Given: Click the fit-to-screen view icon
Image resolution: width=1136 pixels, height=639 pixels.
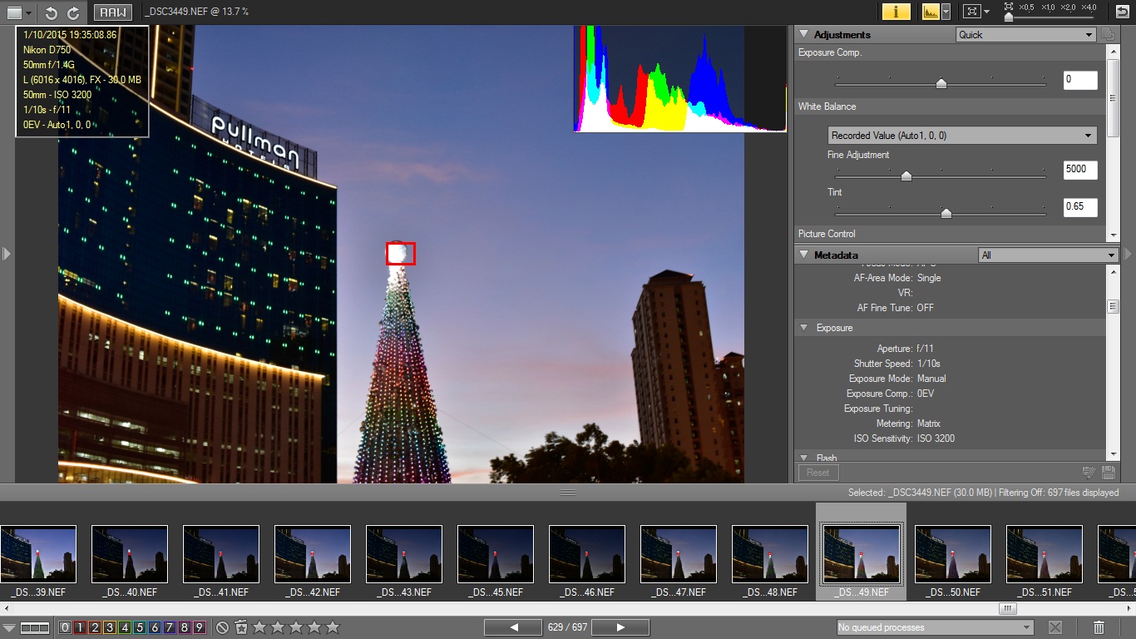Looking at the screenshot, I should [x=971, y=12].
